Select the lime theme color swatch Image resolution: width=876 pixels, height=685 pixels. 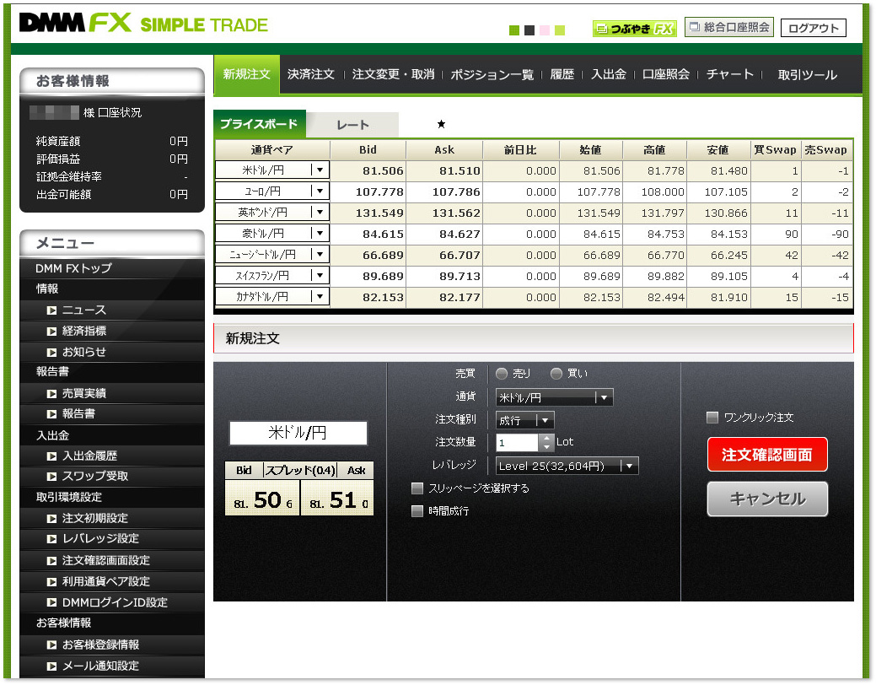[x=560, y=30]
